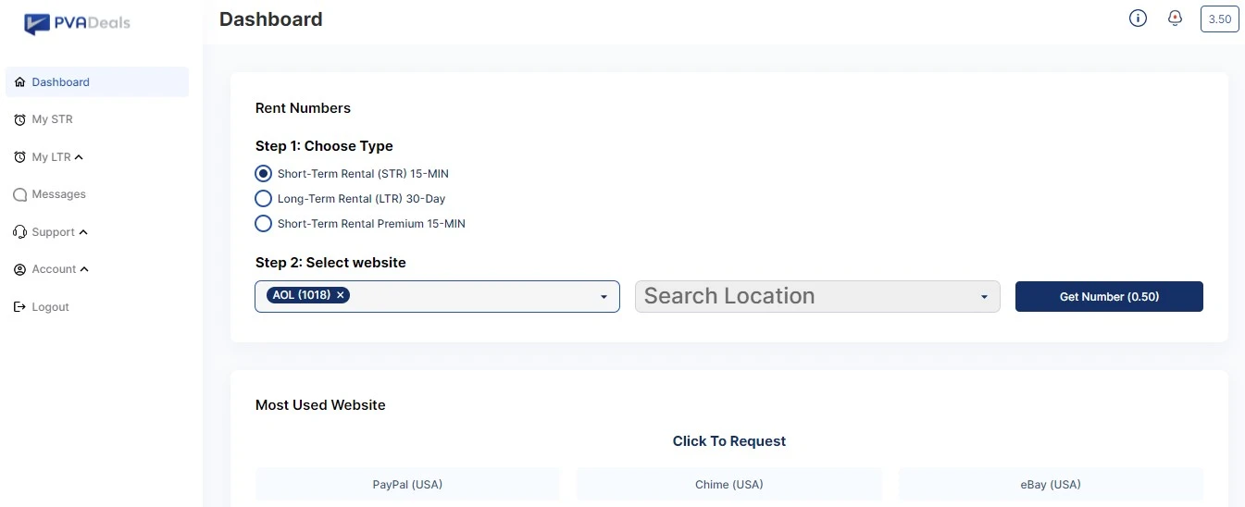Click the AOL (1018) selected tag
The height and width of the screenshot is (507, 1245).
pyautogui.click(x=309, y=295)
